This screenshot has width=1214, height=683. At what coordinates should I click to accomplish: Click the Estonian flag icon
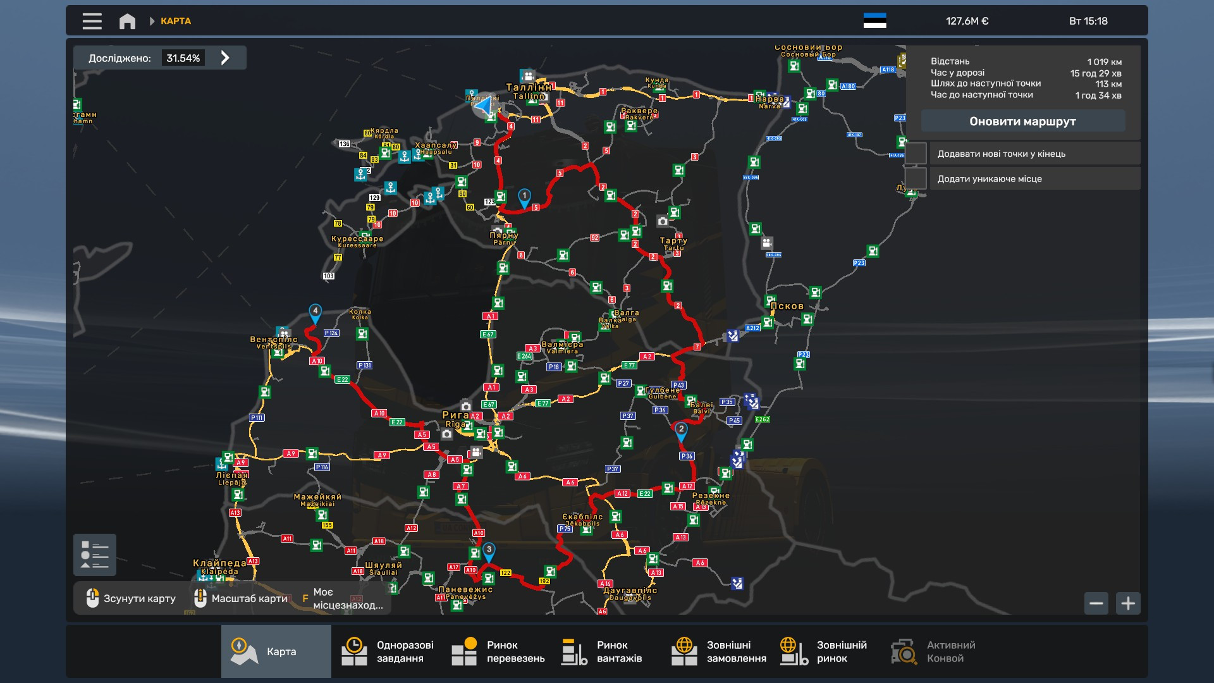(x=874, y=21)
